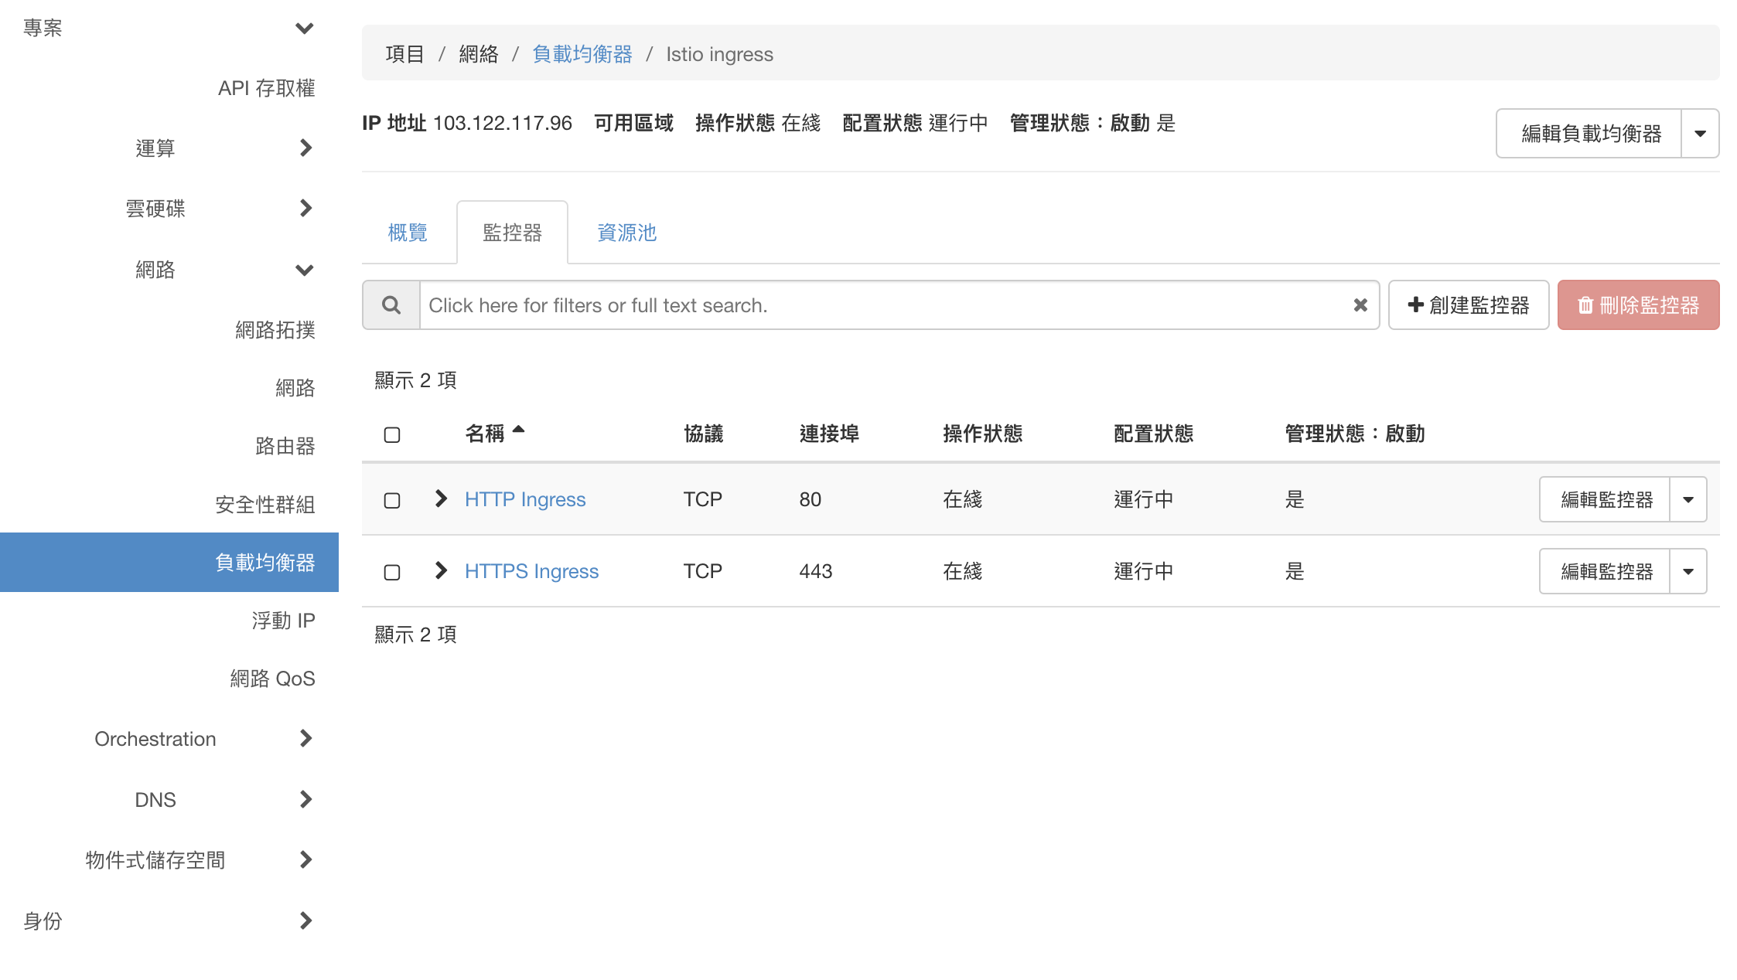Open 浮動 IP in the sidebar
The image size is (1737, 980).
[283, 621]
